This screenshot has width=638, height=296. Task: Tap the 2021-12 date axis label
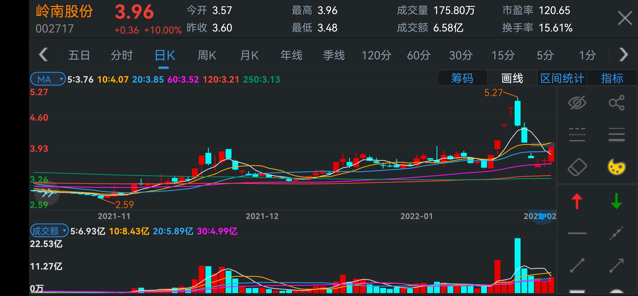pos(262,216)
